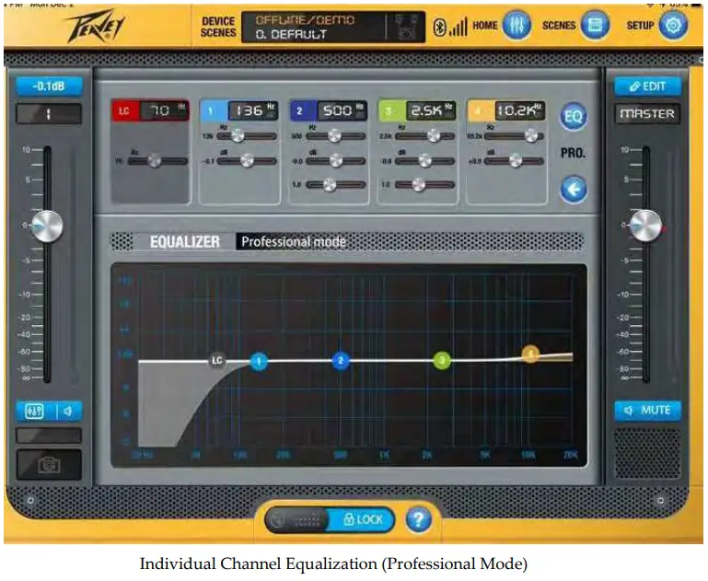Screen dimensions: 708x581
Task: Click the Bluetooth status icon
Action: coord(439,27)
